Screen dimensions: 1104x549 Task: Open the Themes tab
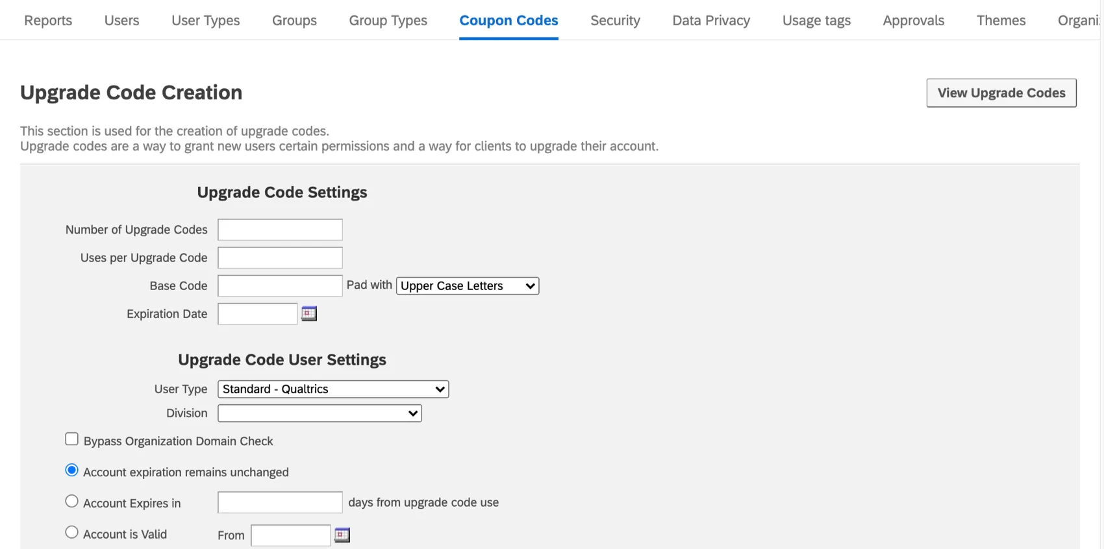[1001, 21]
